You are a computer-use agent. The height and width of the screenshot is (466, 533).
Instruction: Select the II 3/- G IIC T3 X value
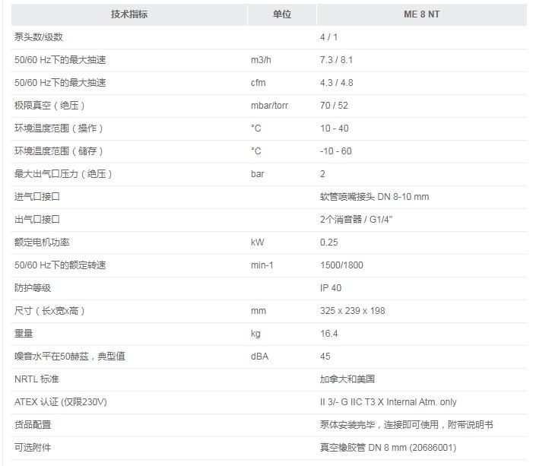point(388,401)
